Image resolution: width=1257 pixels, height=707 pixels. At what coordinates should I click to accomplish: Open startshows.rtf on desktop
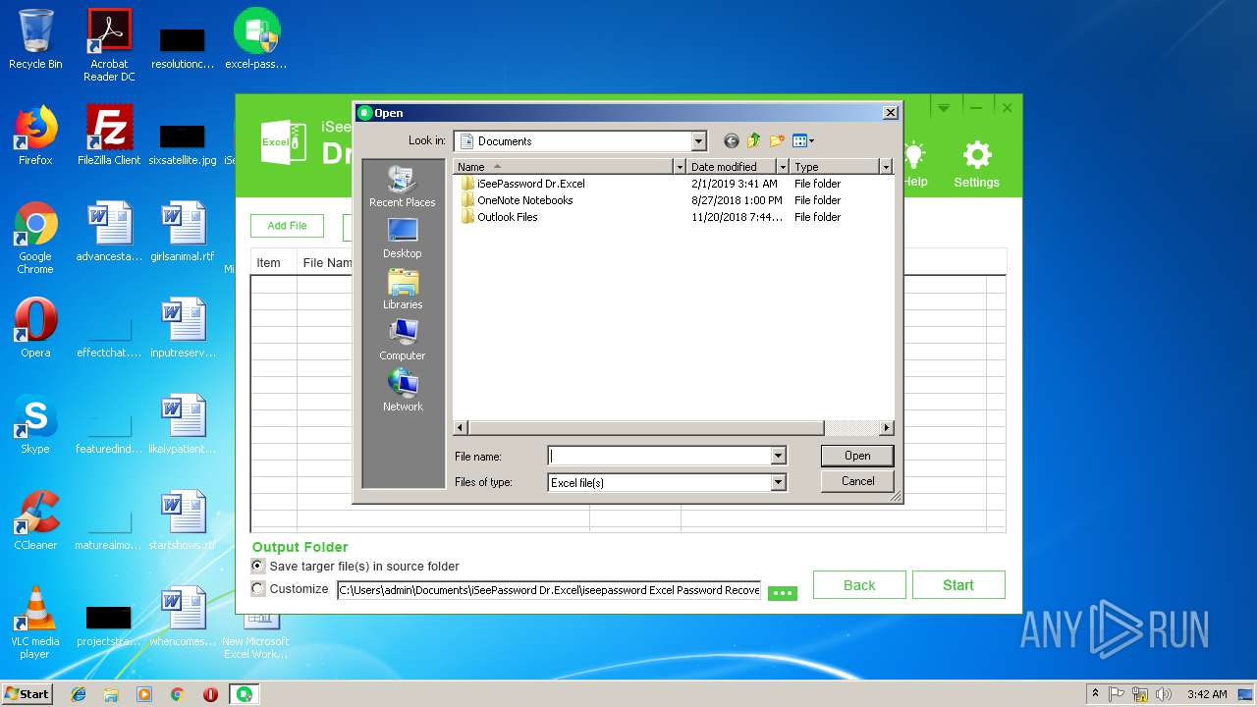point(183,520)
